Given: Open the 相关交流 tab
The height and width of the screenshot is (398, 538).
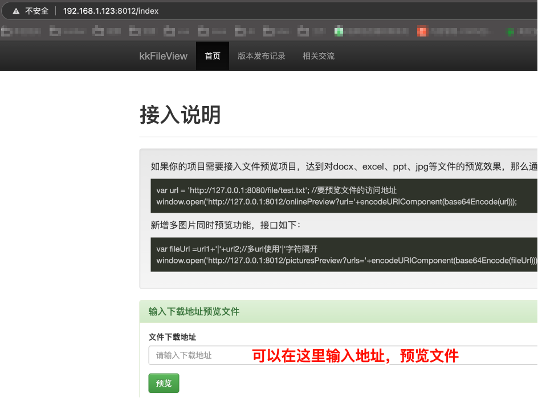Looking at the screenshot, I should (x=319, y=56).
